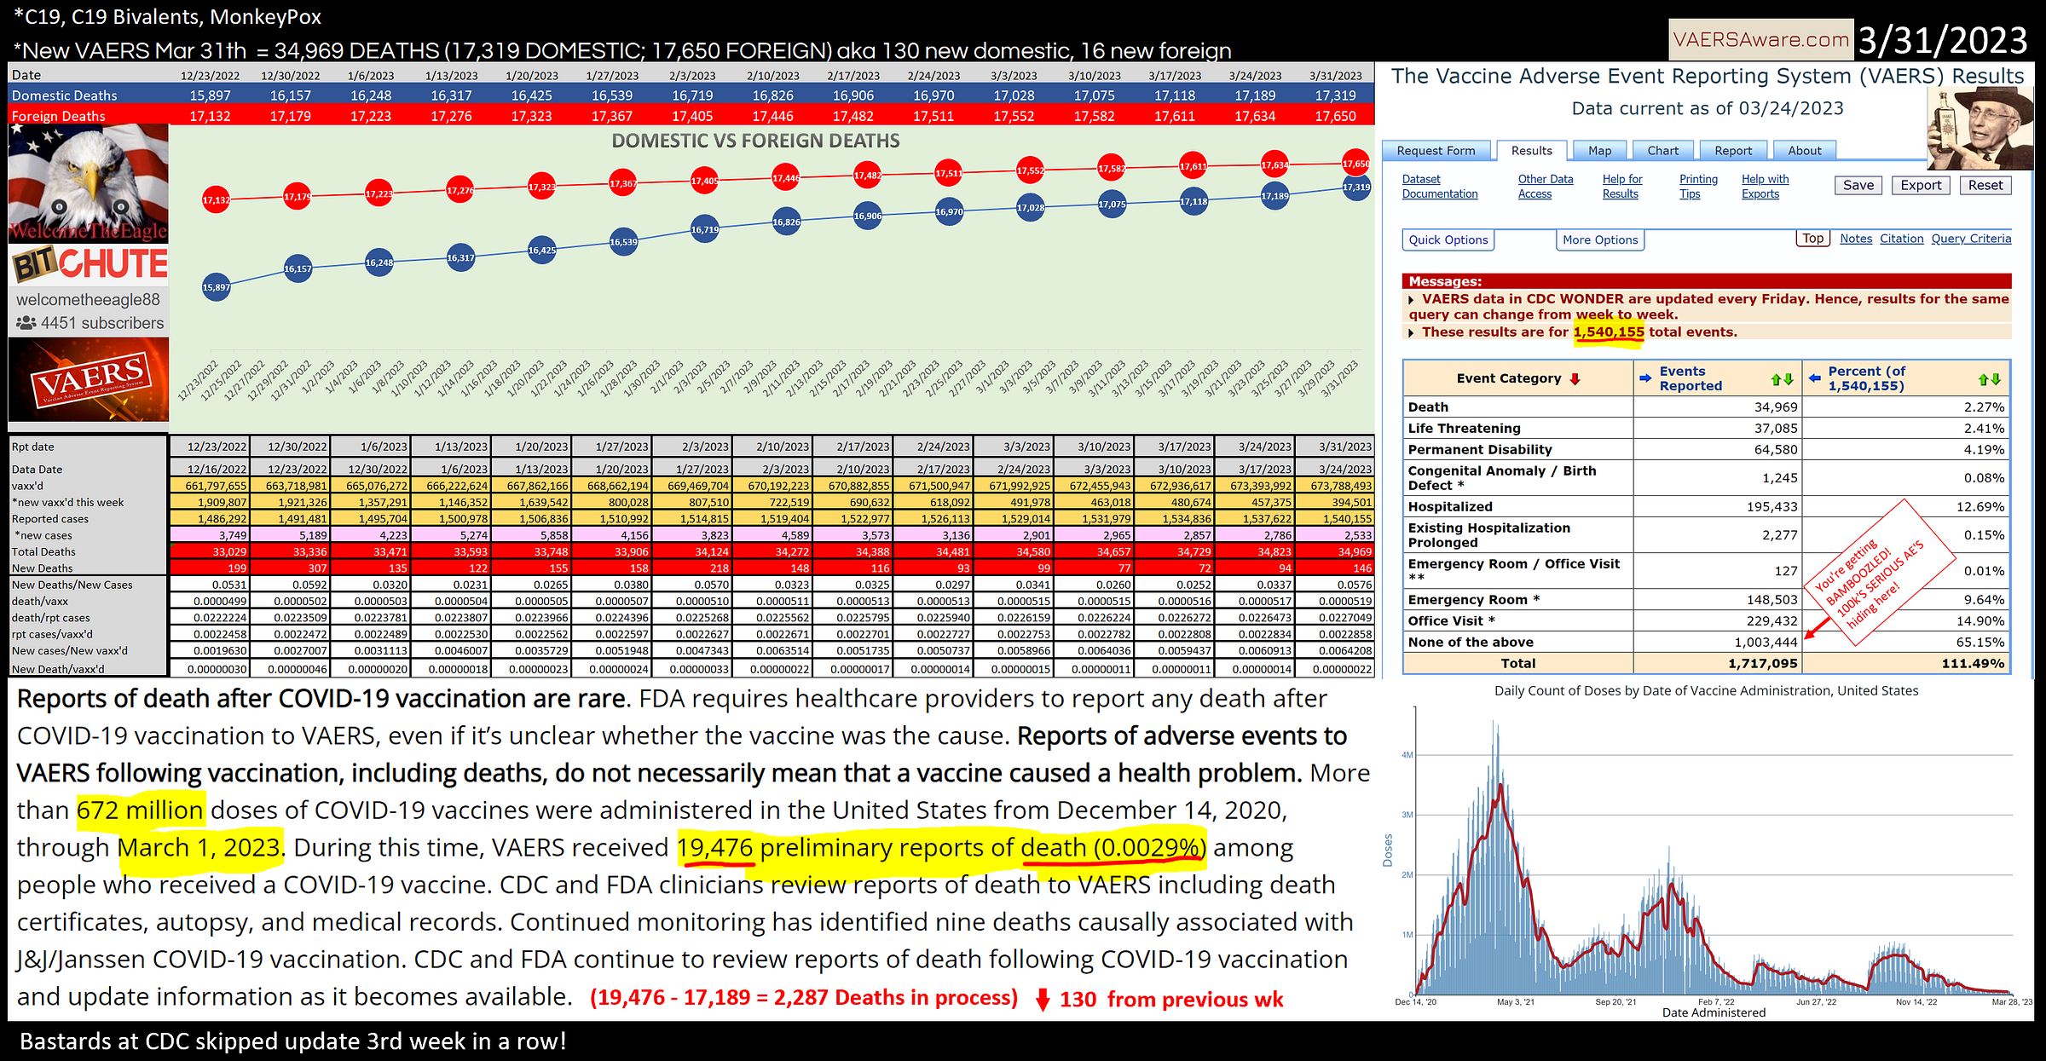Screen dimensions: 2046x1061
Task: Select the Life Threatening value 37,085
Action: point(1776,429)
